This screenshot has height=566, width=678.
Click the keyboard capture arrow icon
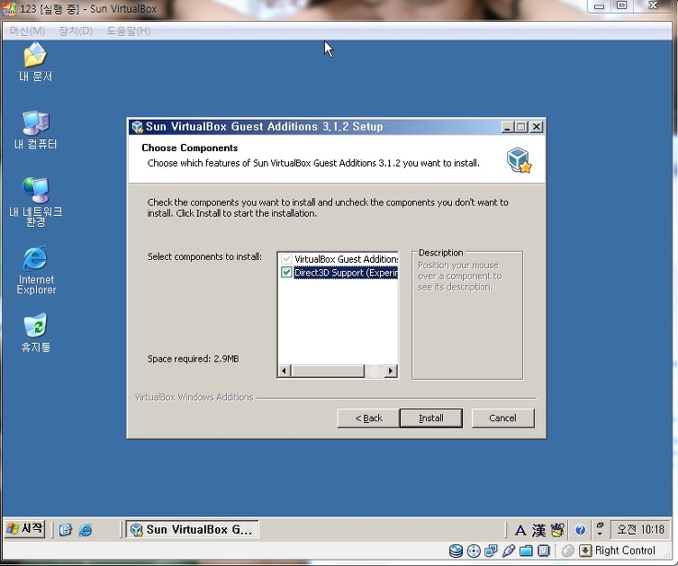click(585, 551)
